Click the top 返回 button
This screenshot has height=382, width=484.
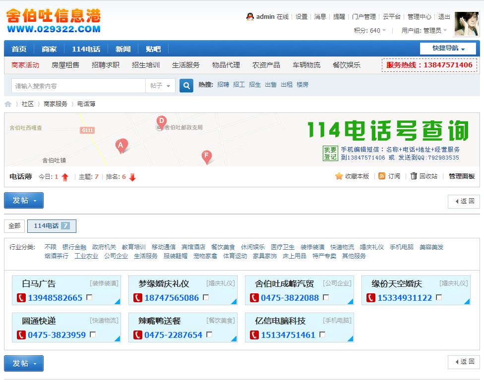click(464, 201)
